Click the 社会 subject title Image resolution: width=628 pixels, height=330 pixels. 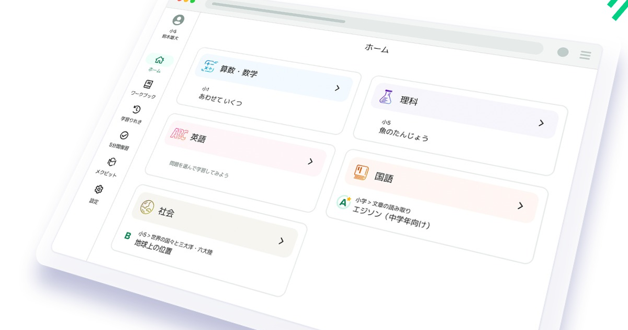tap(166, 212)
